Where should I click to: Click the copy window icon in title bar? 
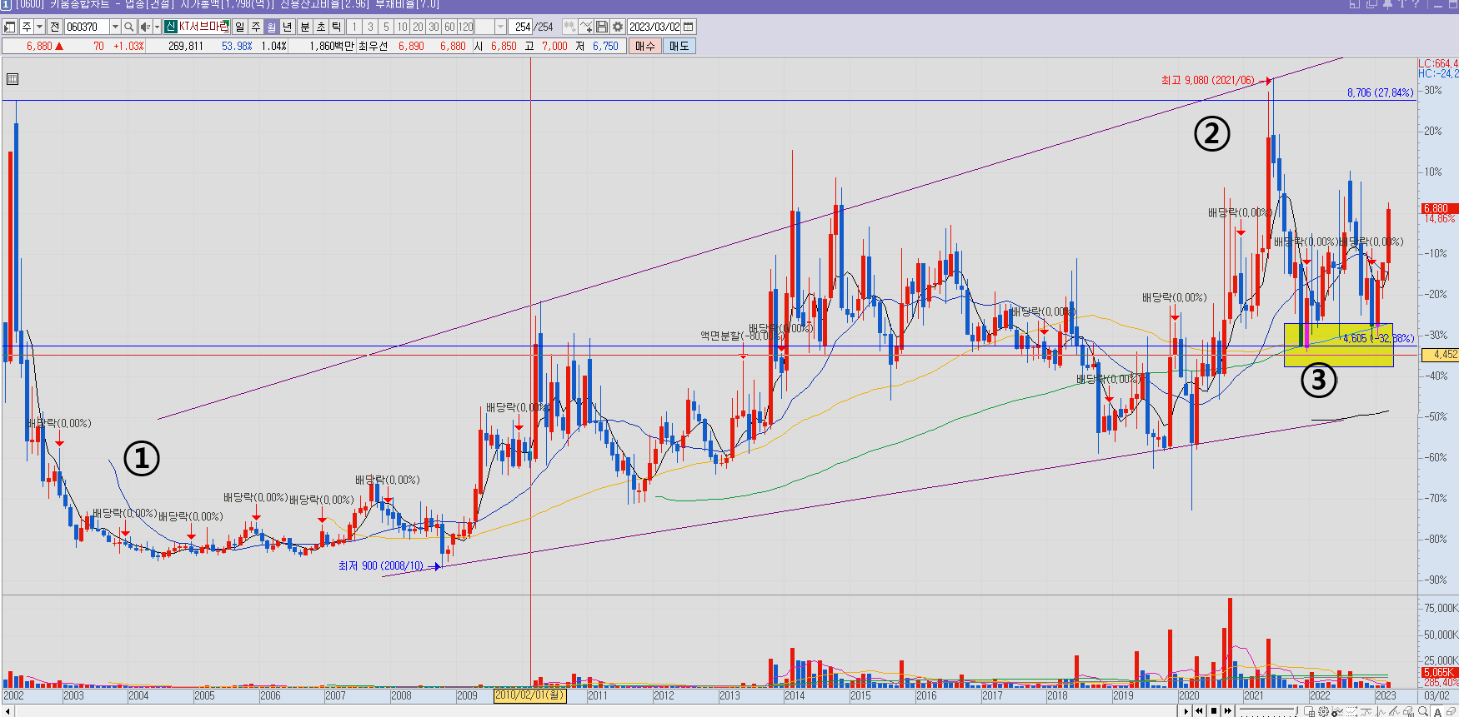1371,3
